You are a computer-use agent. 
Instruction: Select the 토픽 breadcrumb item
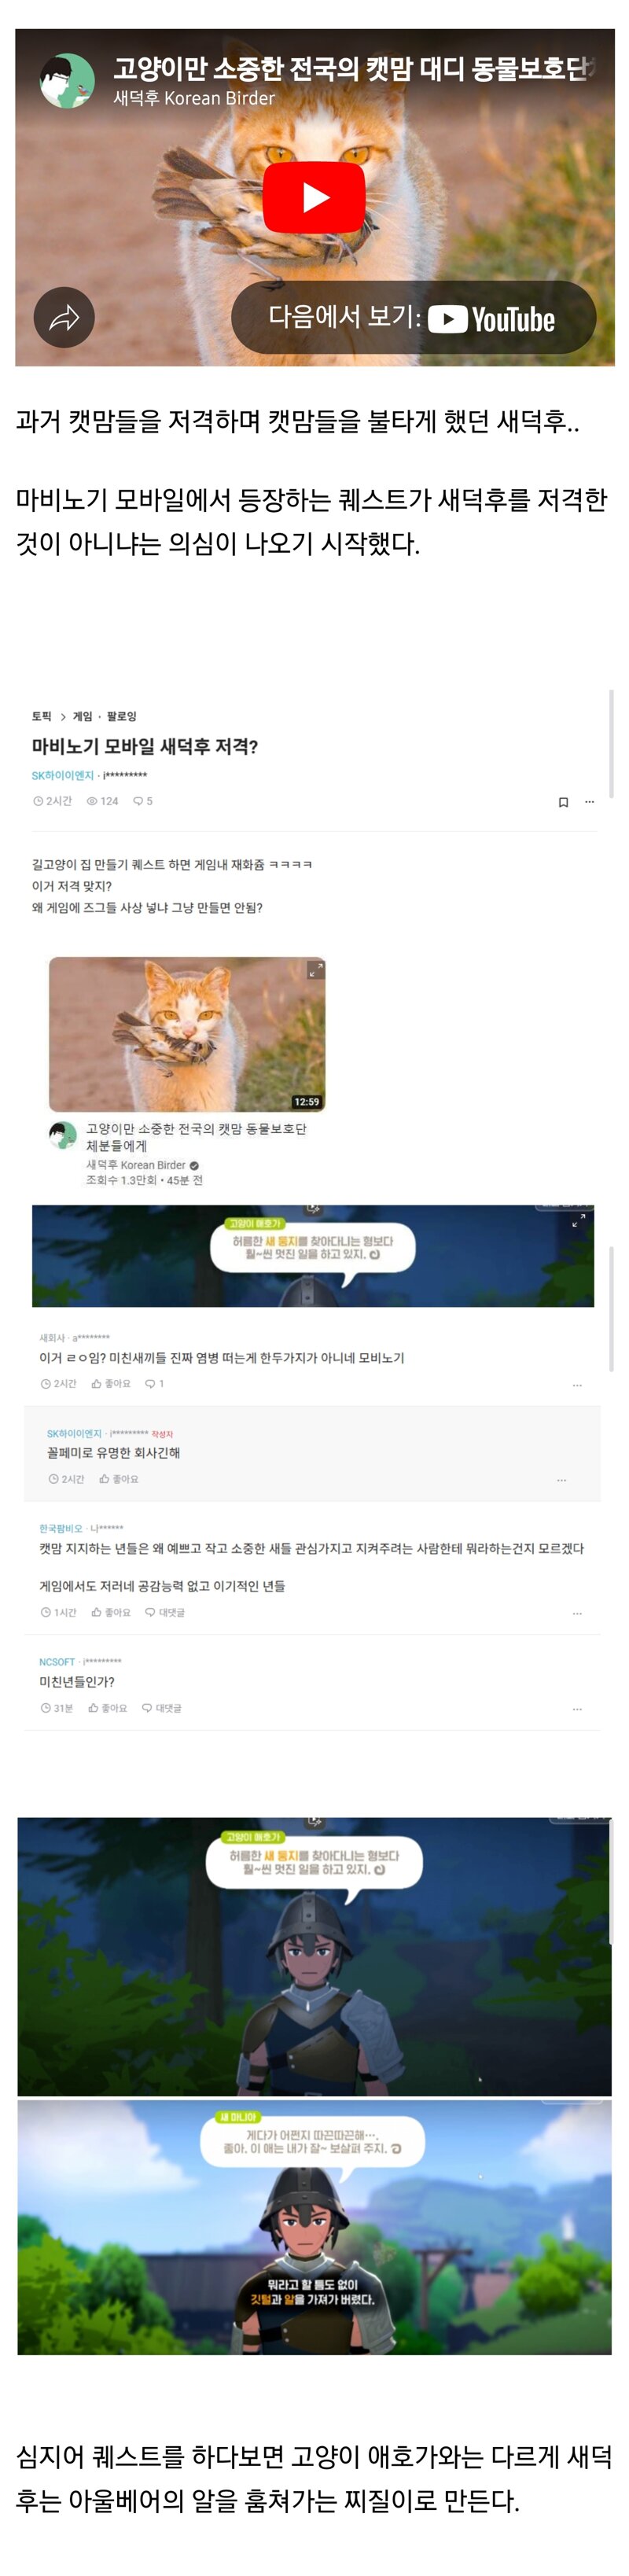(41, 716)
